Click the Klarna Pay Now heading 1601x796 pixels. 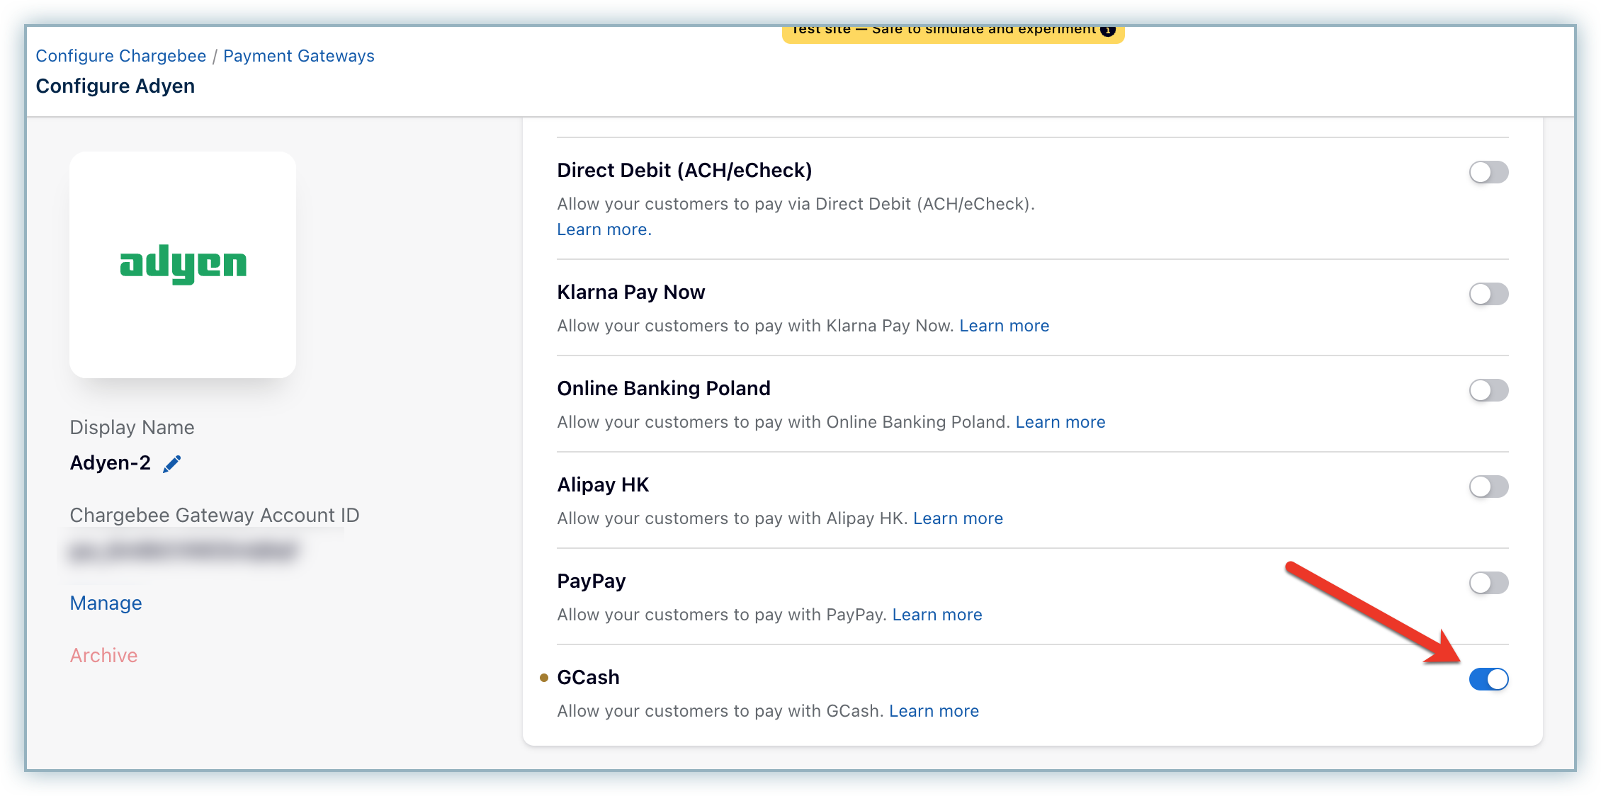[631, 292]
